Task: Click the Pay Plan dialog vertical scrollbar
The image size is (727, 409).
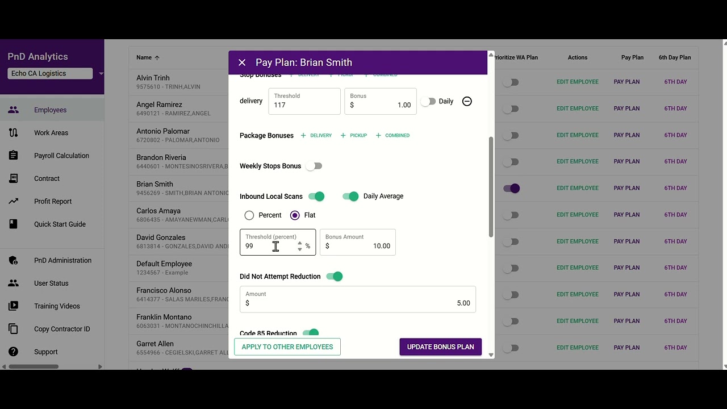Action: pos(491,187)
